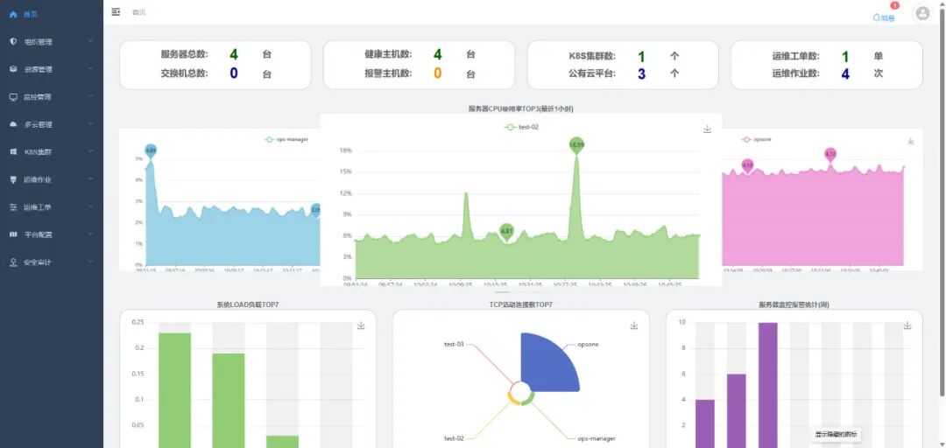Click the layers icon beside 资源管理

[13, 69]
